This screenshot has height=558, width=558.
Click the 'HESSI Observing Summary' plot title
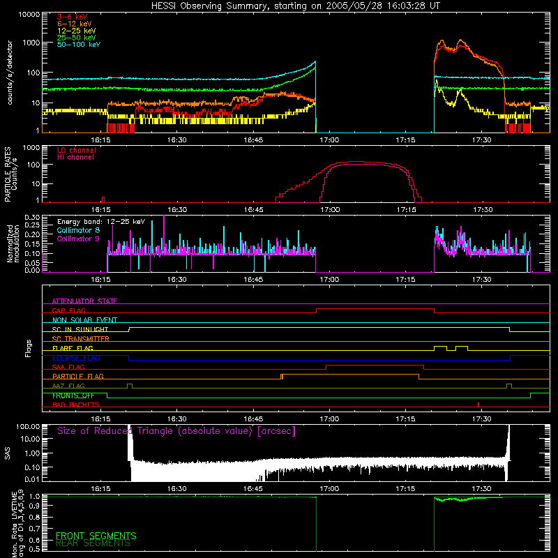pyautogui.click(x=295, y=6)
